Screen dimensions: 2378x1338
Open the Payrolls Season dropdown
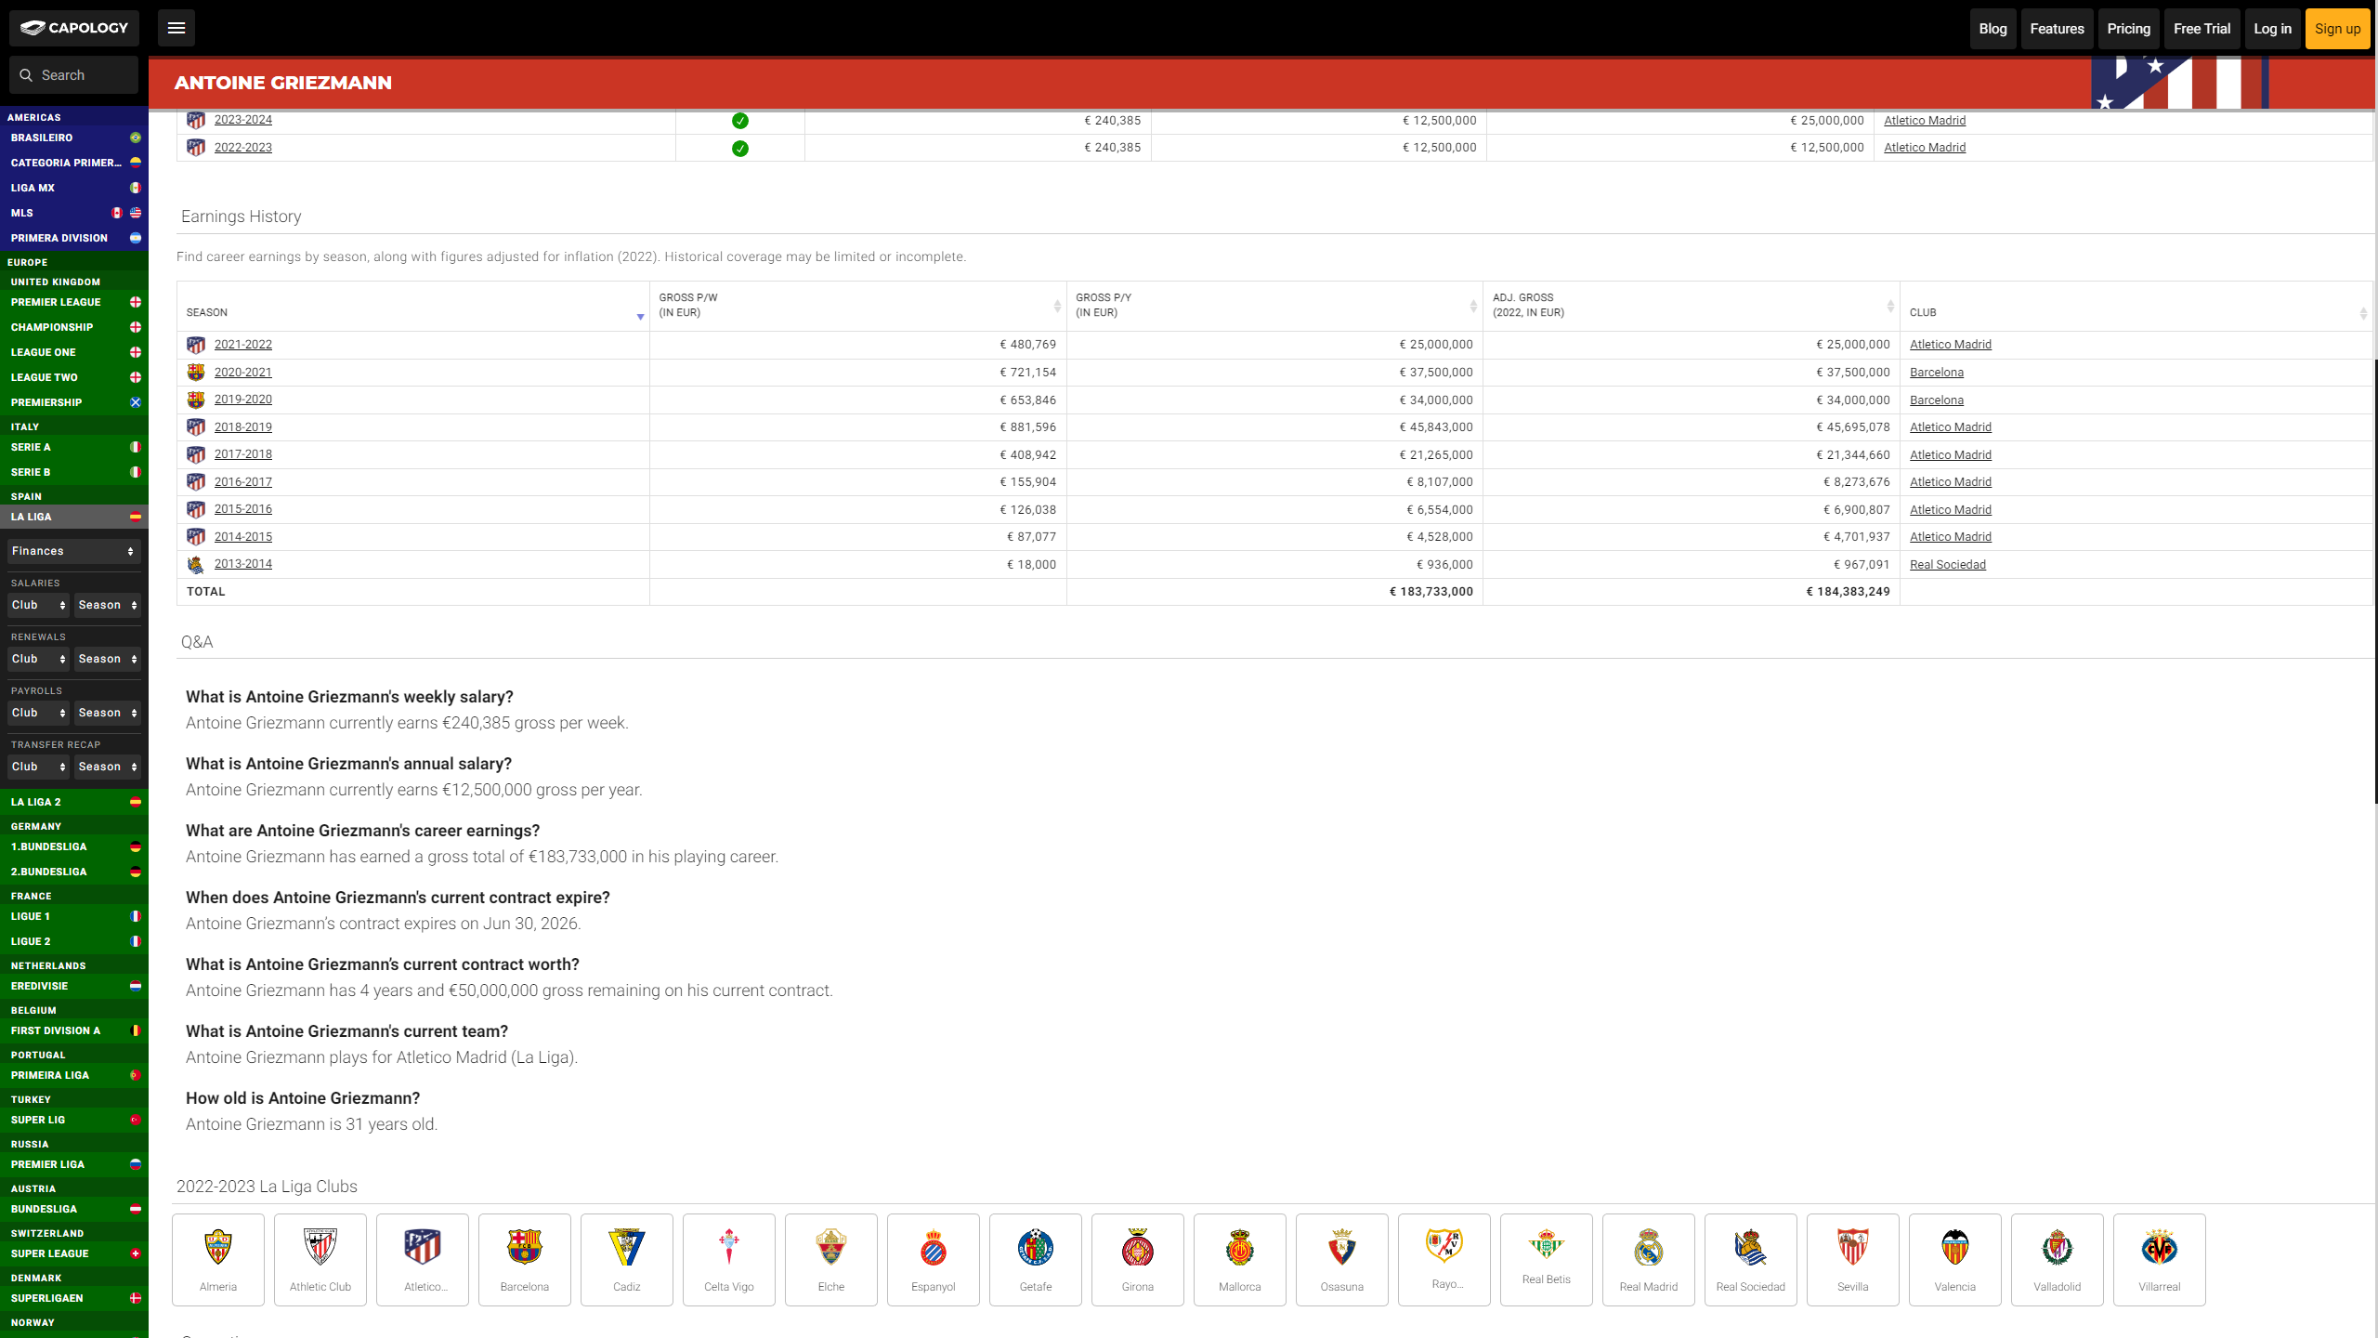[x=108, y=713]
